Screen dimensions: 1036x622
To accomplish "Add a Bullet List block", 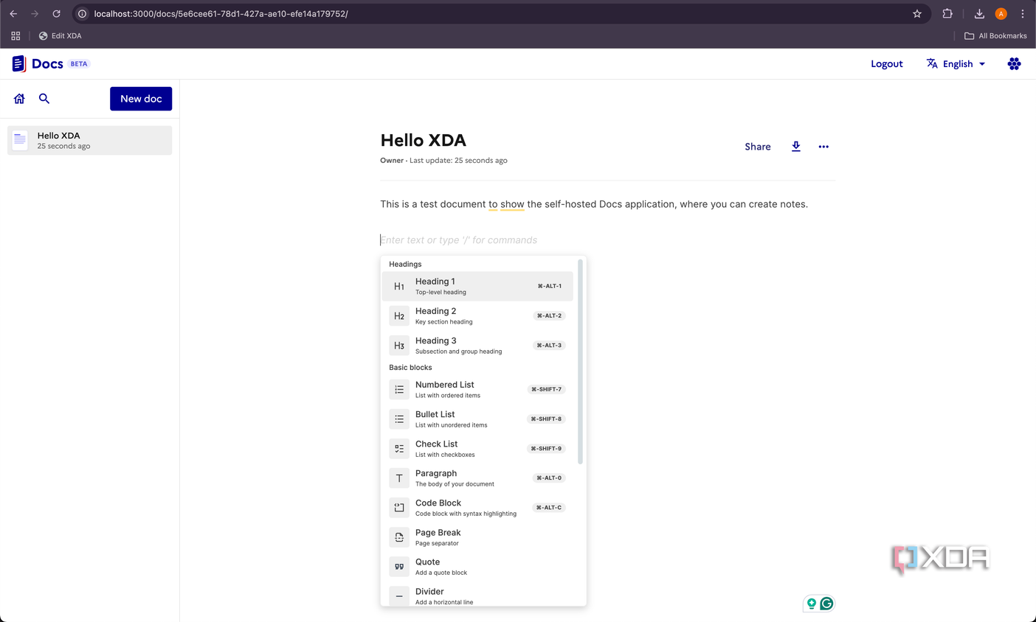I will tap(477, 419).
